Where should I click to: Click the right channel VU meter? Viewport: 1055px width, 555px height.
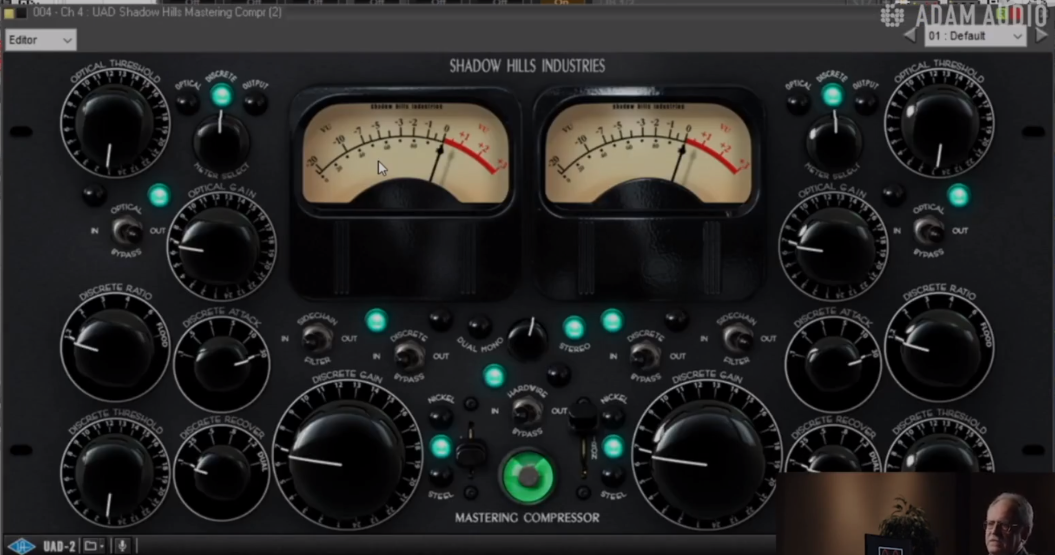click(647, 153)
